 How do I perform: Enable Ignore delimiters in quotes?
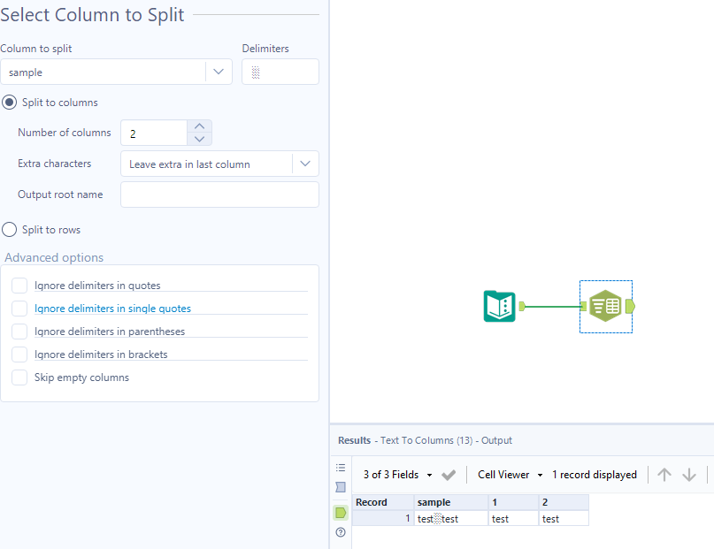pos(19,285)
